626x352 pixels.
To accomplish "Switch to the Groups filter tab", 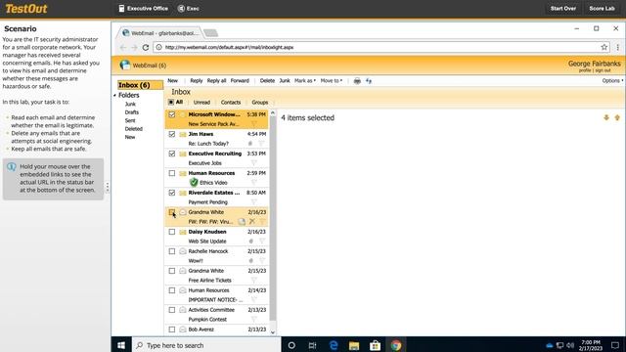I will (x=260, y=103).
